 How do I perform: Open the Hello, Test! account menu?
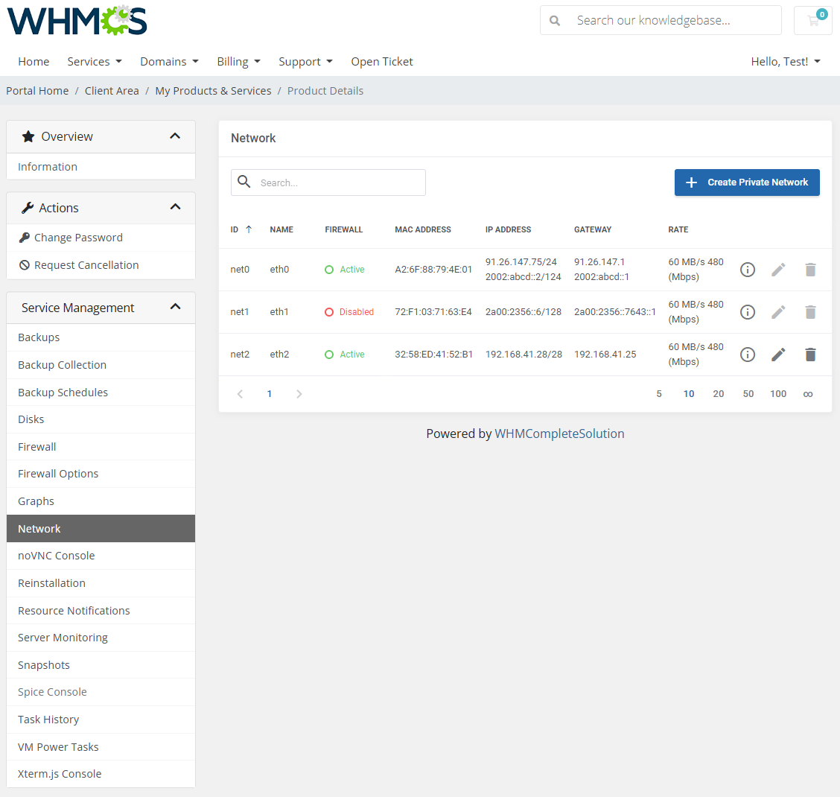[786, 61]
